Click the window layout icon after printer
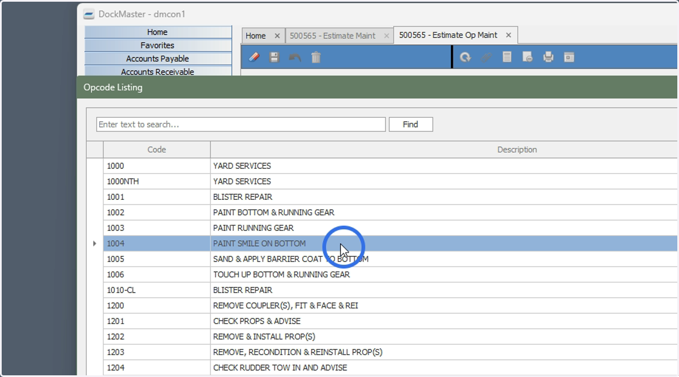The image size is (679, 377). 569,57
